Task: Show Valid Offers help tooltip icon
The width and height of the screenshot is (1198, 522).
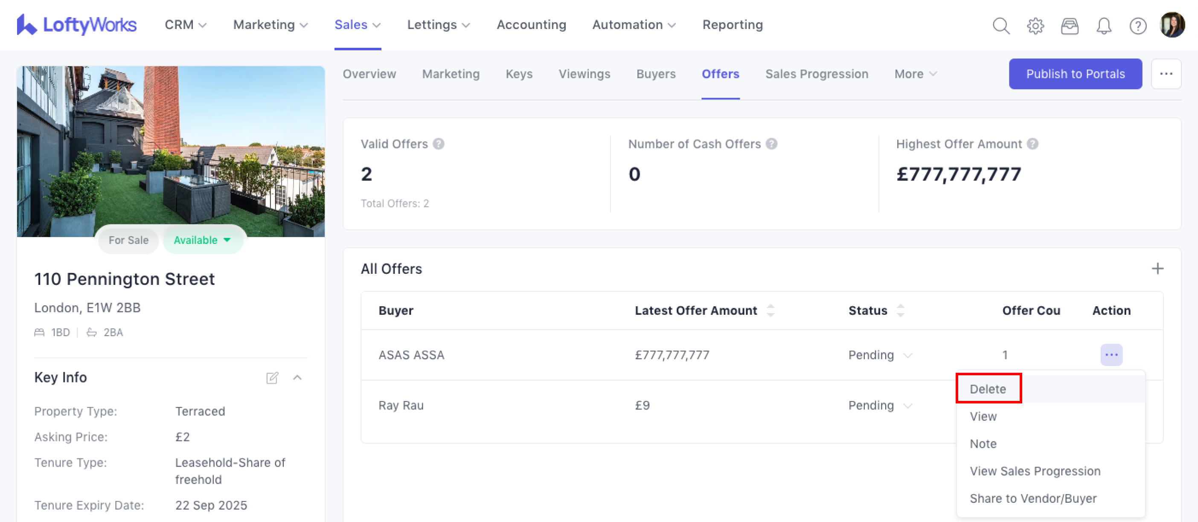Action: coord(438,144)
